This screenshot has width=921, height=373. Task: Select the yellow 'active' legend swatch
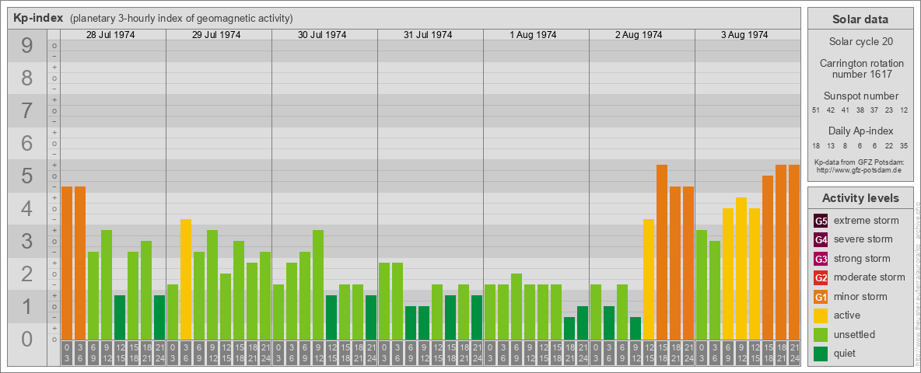(x=821, y=315)
